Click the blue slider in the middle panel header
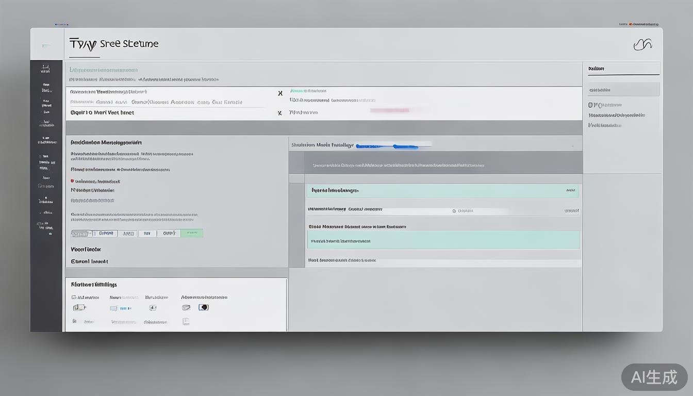The image size is (693, 396). tap(387, 146)
